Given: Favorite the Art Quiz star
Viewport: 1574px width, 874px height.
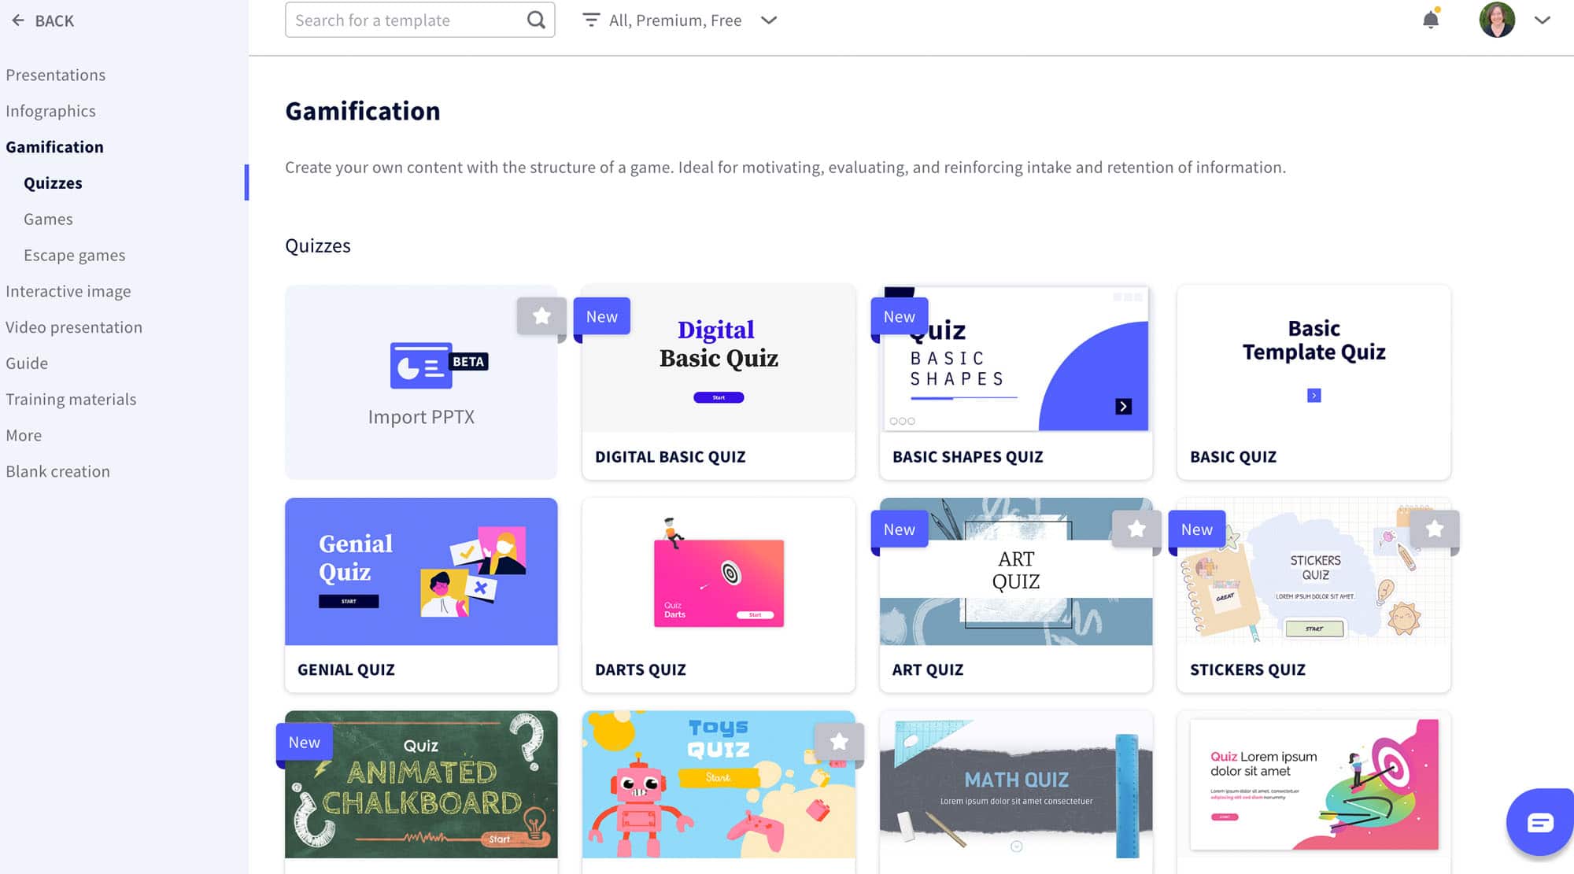Looking at the screenshot, I should tap(1136, 529).
